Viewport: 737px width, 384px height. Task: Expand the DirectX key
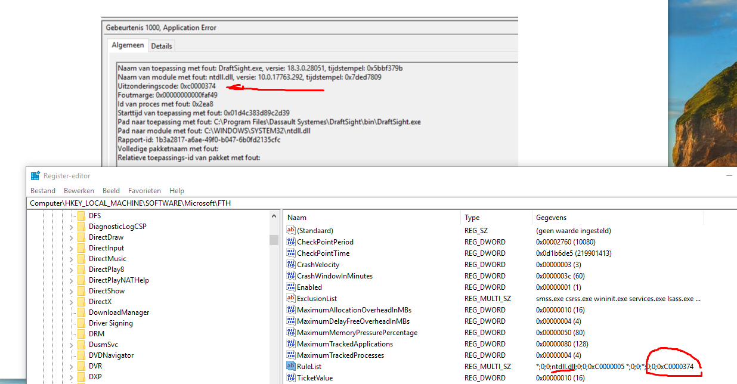[x=72, y=302]
